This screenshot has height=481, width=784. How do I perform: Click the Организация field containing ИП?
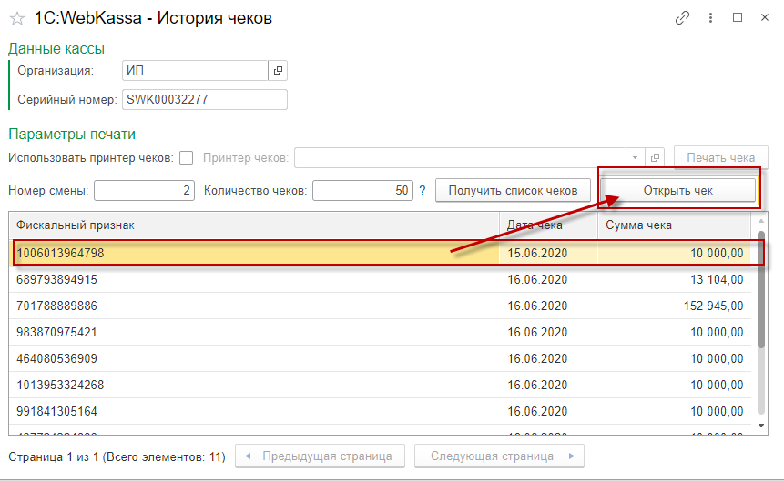click(x=195, y=70)
